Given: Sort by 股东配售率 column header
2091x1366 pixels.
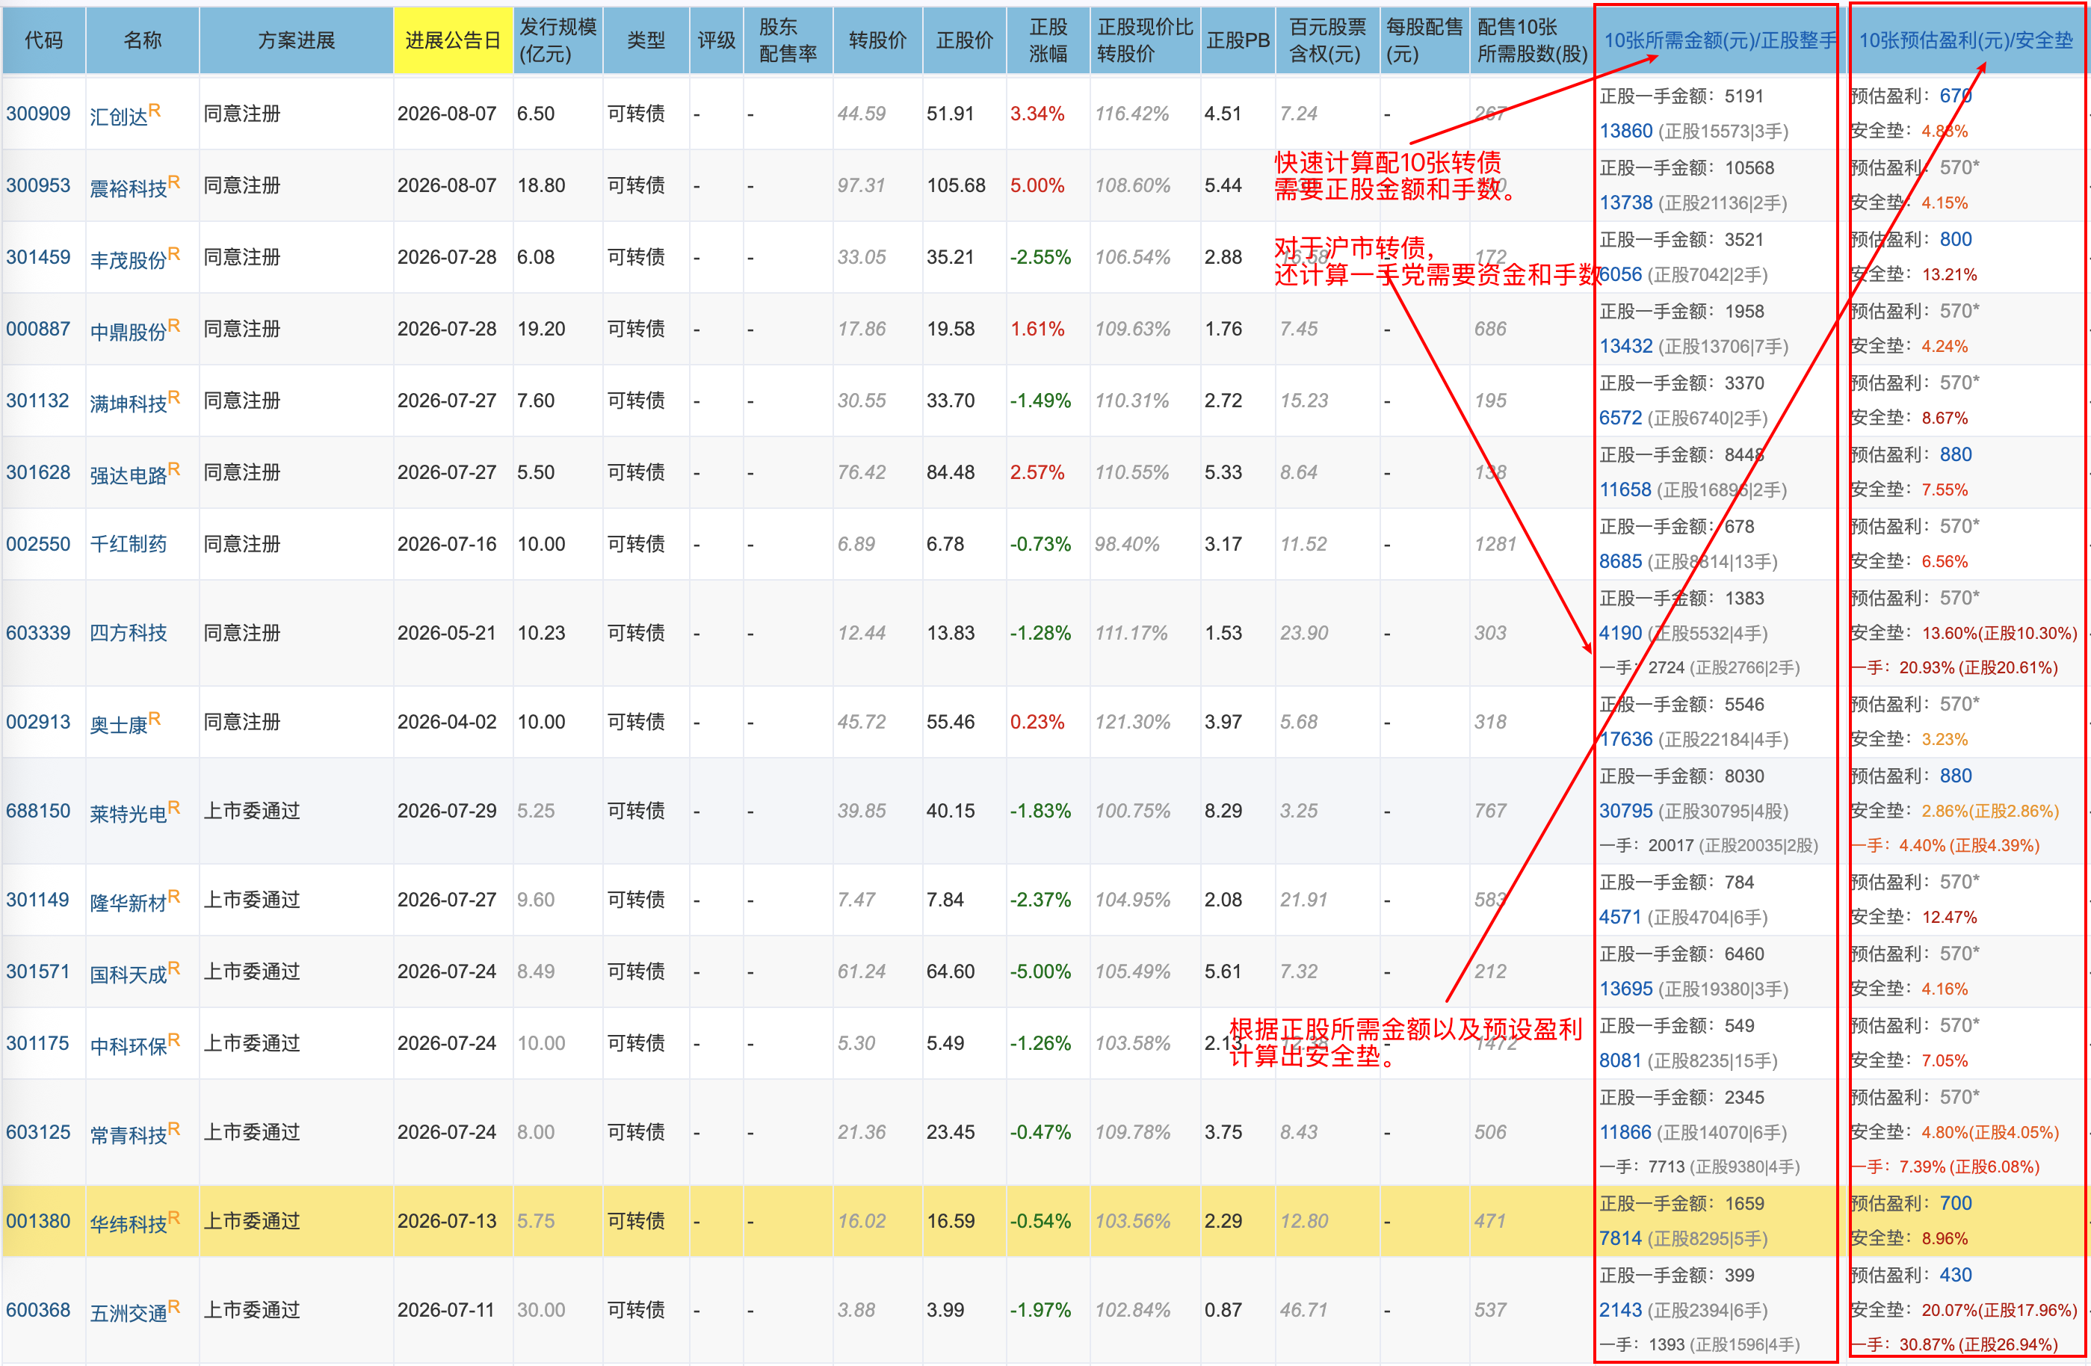Looking at the screenshot, I should (x=788, y=40).
